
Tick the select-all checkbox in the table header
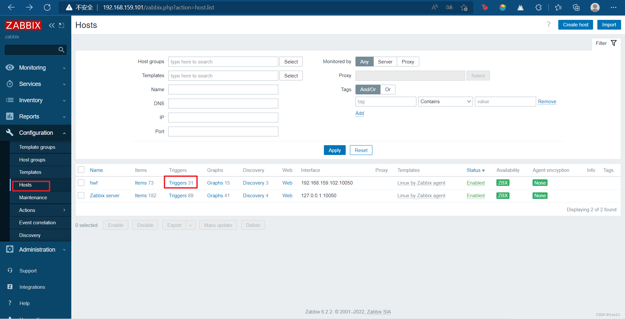(x=81, y=170)
